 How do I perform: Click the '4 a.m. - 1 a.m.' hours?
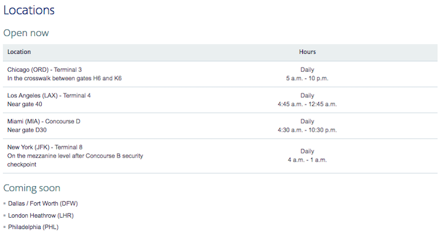click(307, 160)
